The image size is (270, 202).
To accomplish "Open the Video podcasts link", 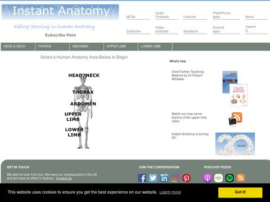I will click(162, 29).
